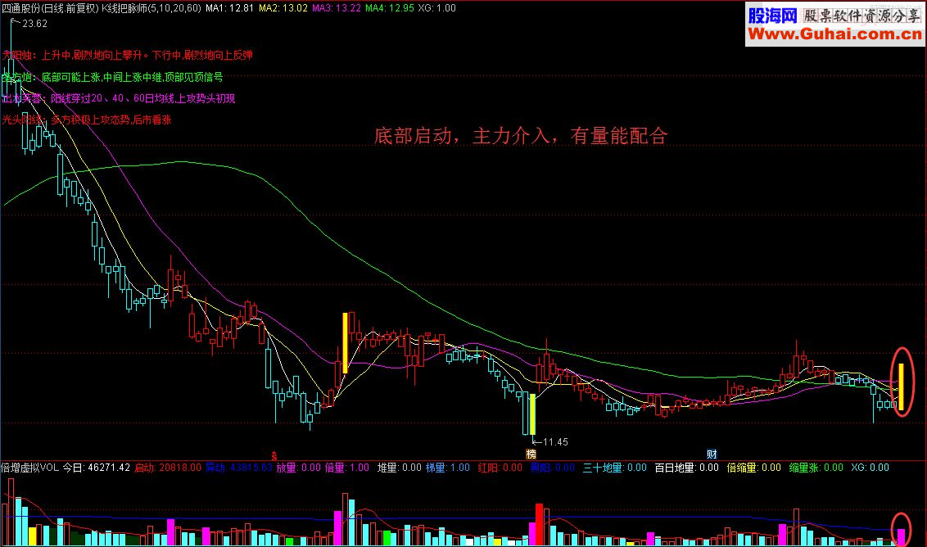Select the XG: 0.00 value in volume panel
927x547 pixels.
(x=870, y=468)
